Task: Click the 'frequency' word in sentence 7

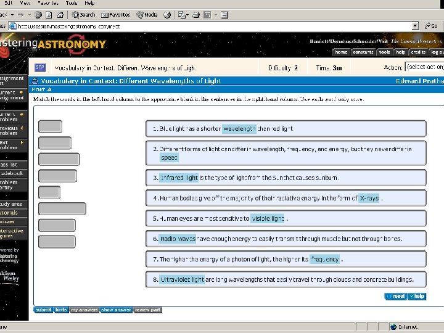Action: click(x=324, y=260)
